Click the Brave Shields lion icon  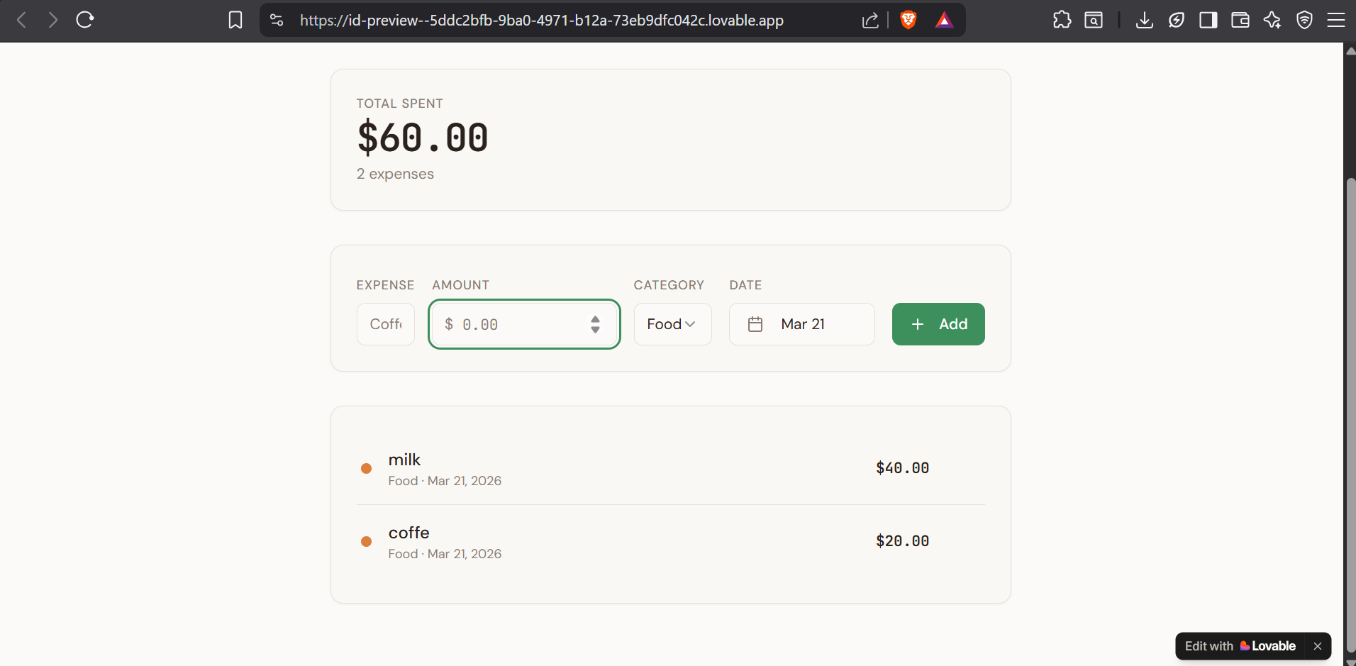(x=908, y=20)
